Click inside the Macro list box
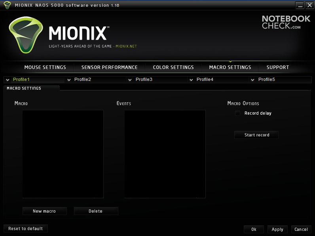The image size is (315, 236). (x=63, y=154)
